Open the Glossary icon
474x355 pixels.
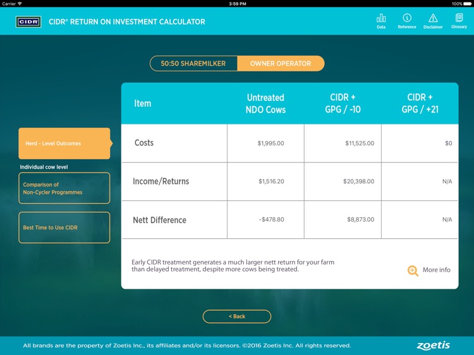pyautogui.click(x=459, y=21)
